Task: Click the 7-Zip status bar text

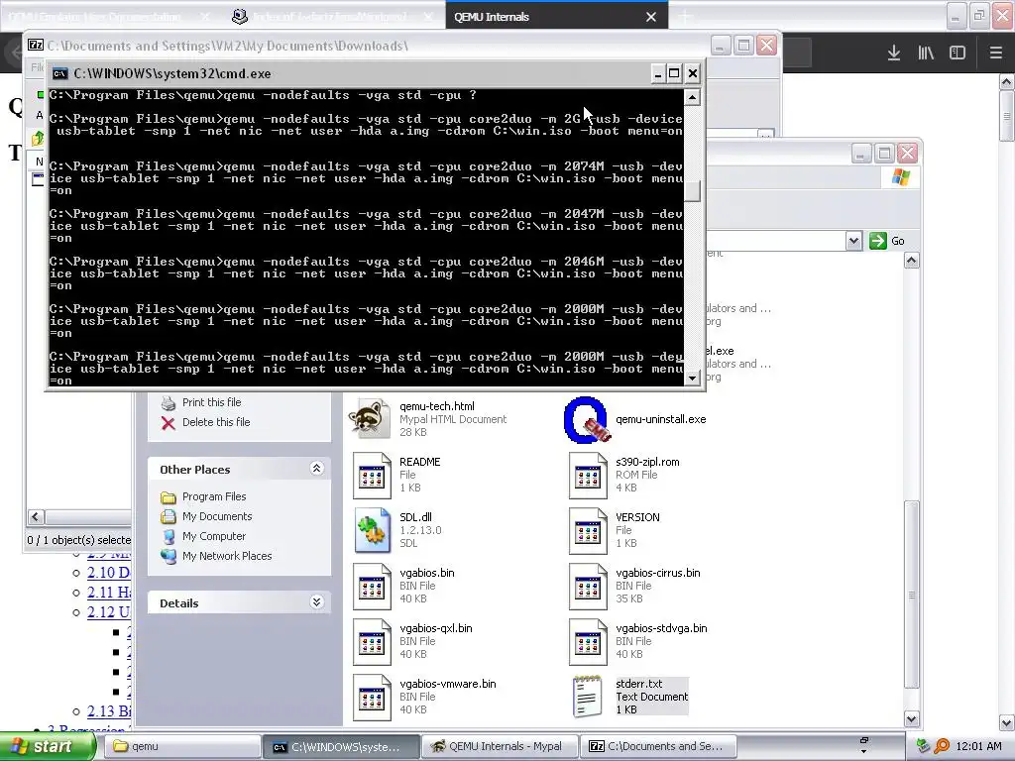Action: point(79,540)
